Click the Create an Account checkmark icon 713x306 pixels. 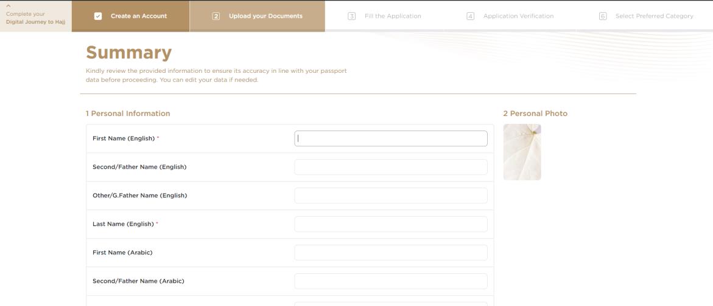(x=98, y=16)
